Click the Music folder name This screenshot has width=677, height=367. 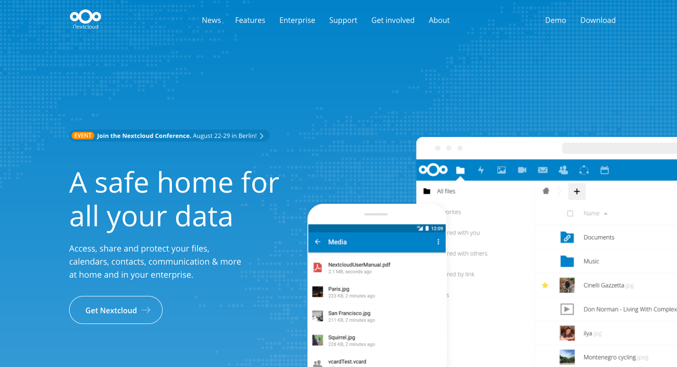point(591,261)
